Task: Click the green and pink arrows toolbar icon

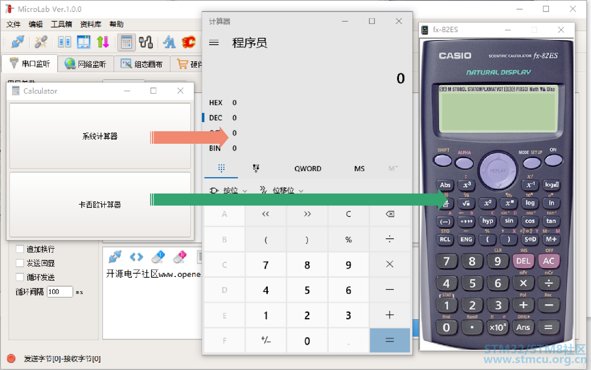Action: (103, 42)
